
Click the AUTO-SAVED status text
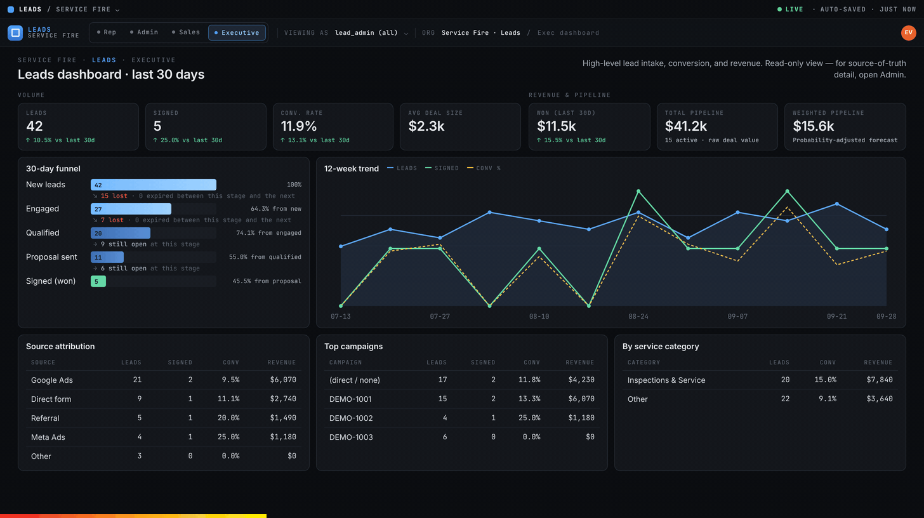pyautogui.click(x=843, y=10)
